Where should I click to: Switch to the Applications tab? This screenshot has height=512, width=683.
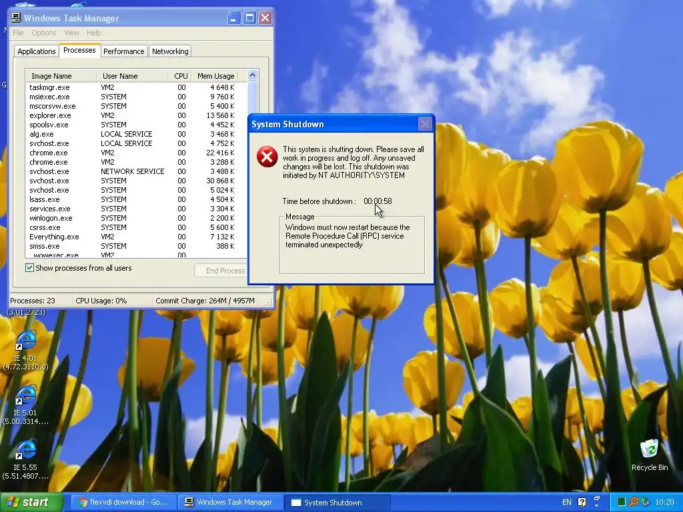click(x=36, y=51)
